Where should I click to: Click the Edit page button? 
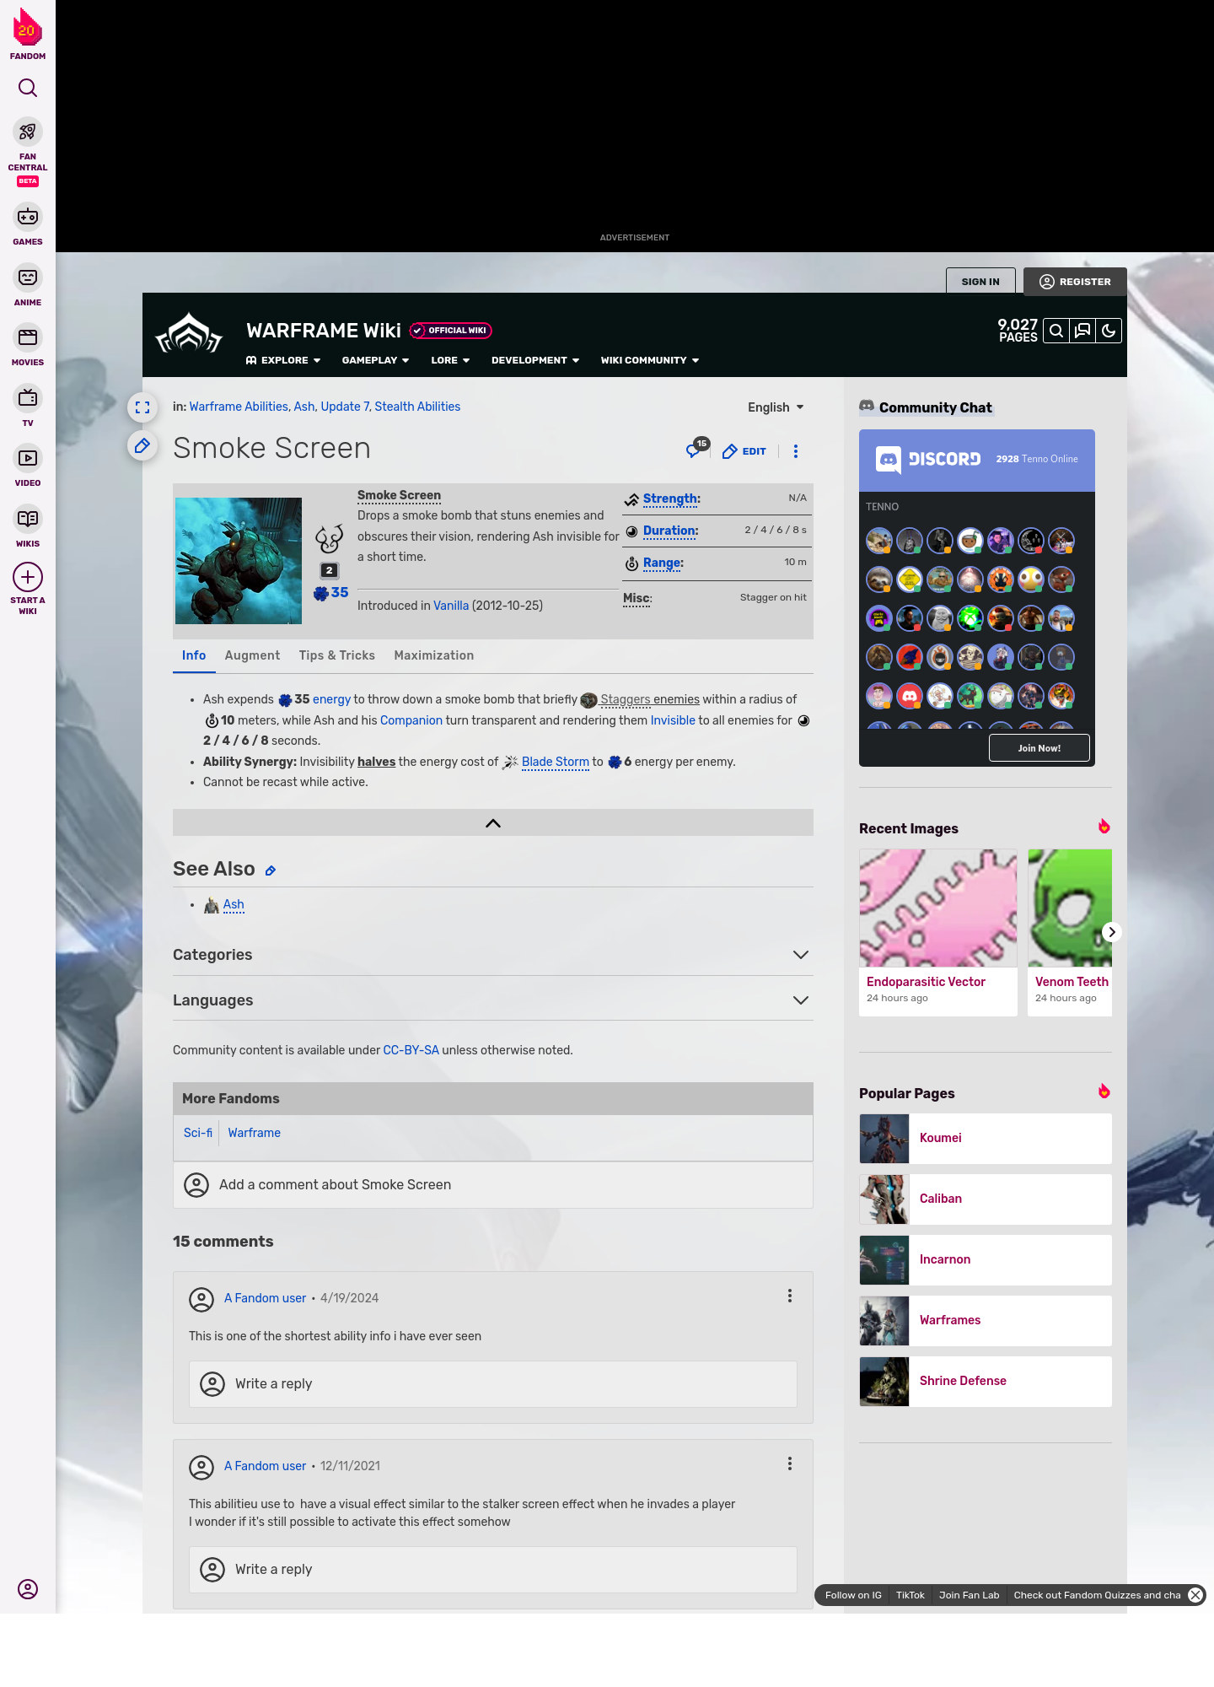click(744, 451)
